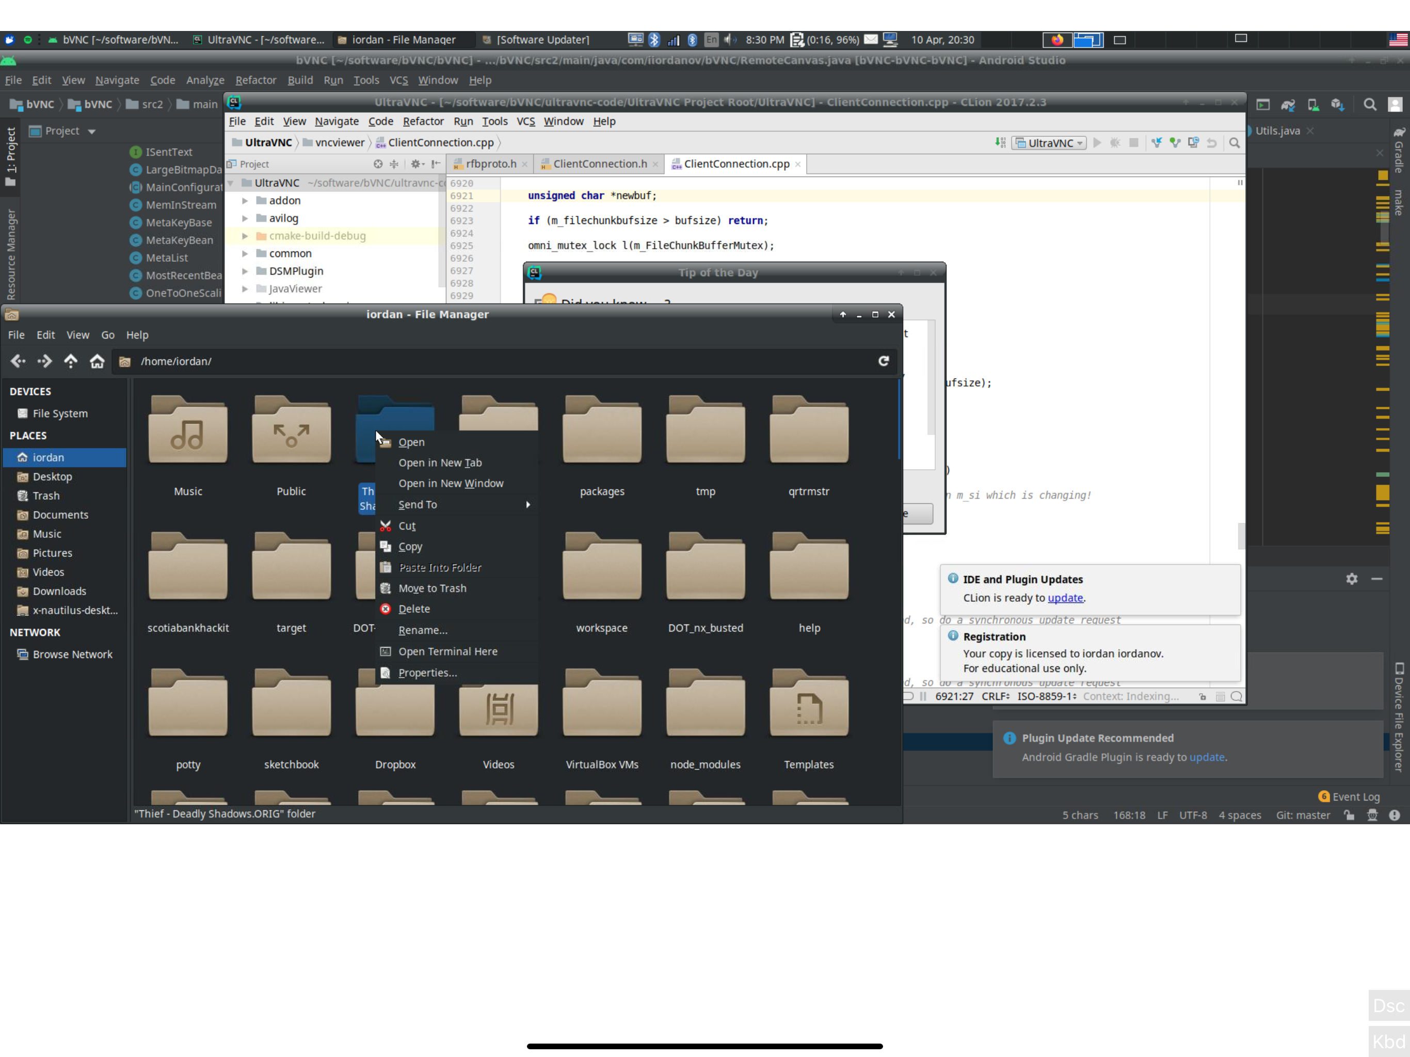Navigate to the parent folder with up arrow

coord(70,361)
